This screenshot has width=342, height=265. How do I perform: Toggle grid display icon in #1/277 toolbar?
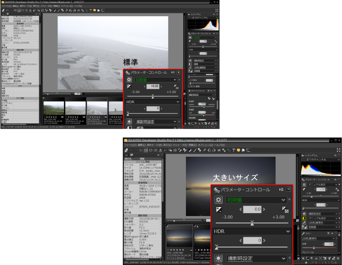pos(175,150)
